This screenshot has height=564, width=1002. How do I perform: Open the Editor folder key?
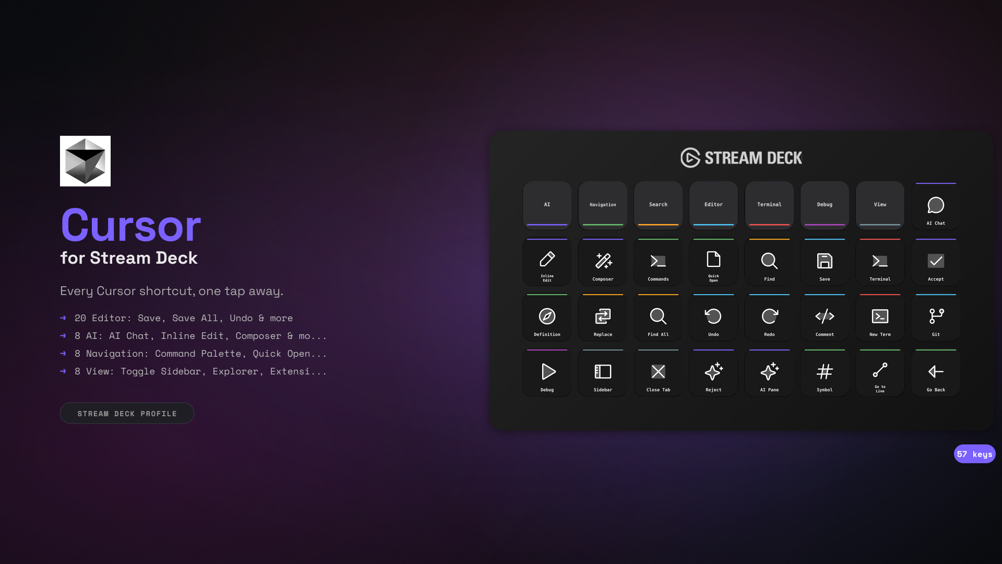(713, 205)
